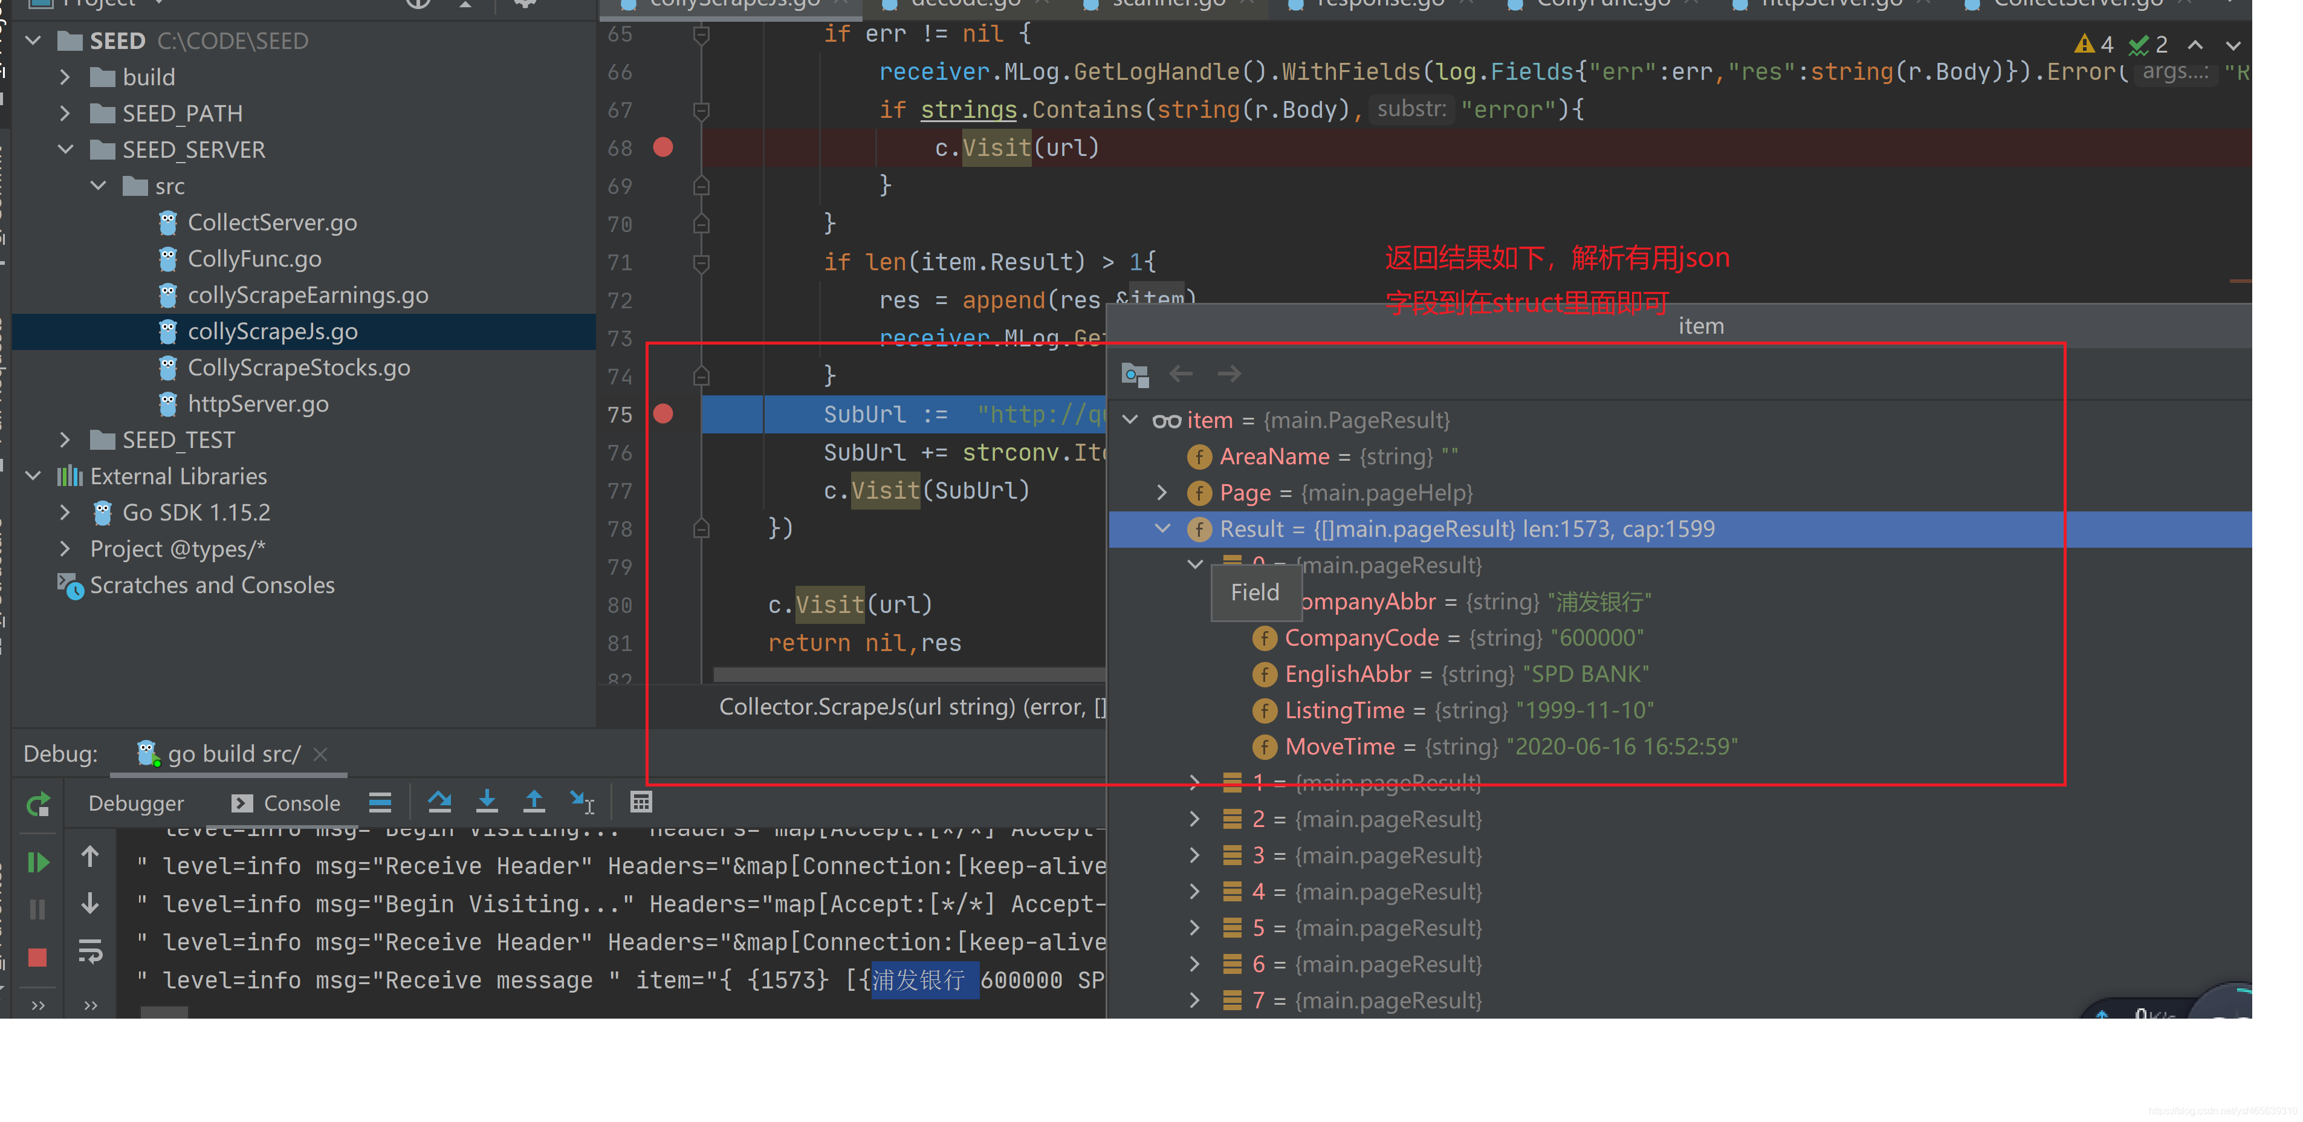Click the Step Into down-arrow icon
The image size is (2303, 1122).
(x=487, y=802)
